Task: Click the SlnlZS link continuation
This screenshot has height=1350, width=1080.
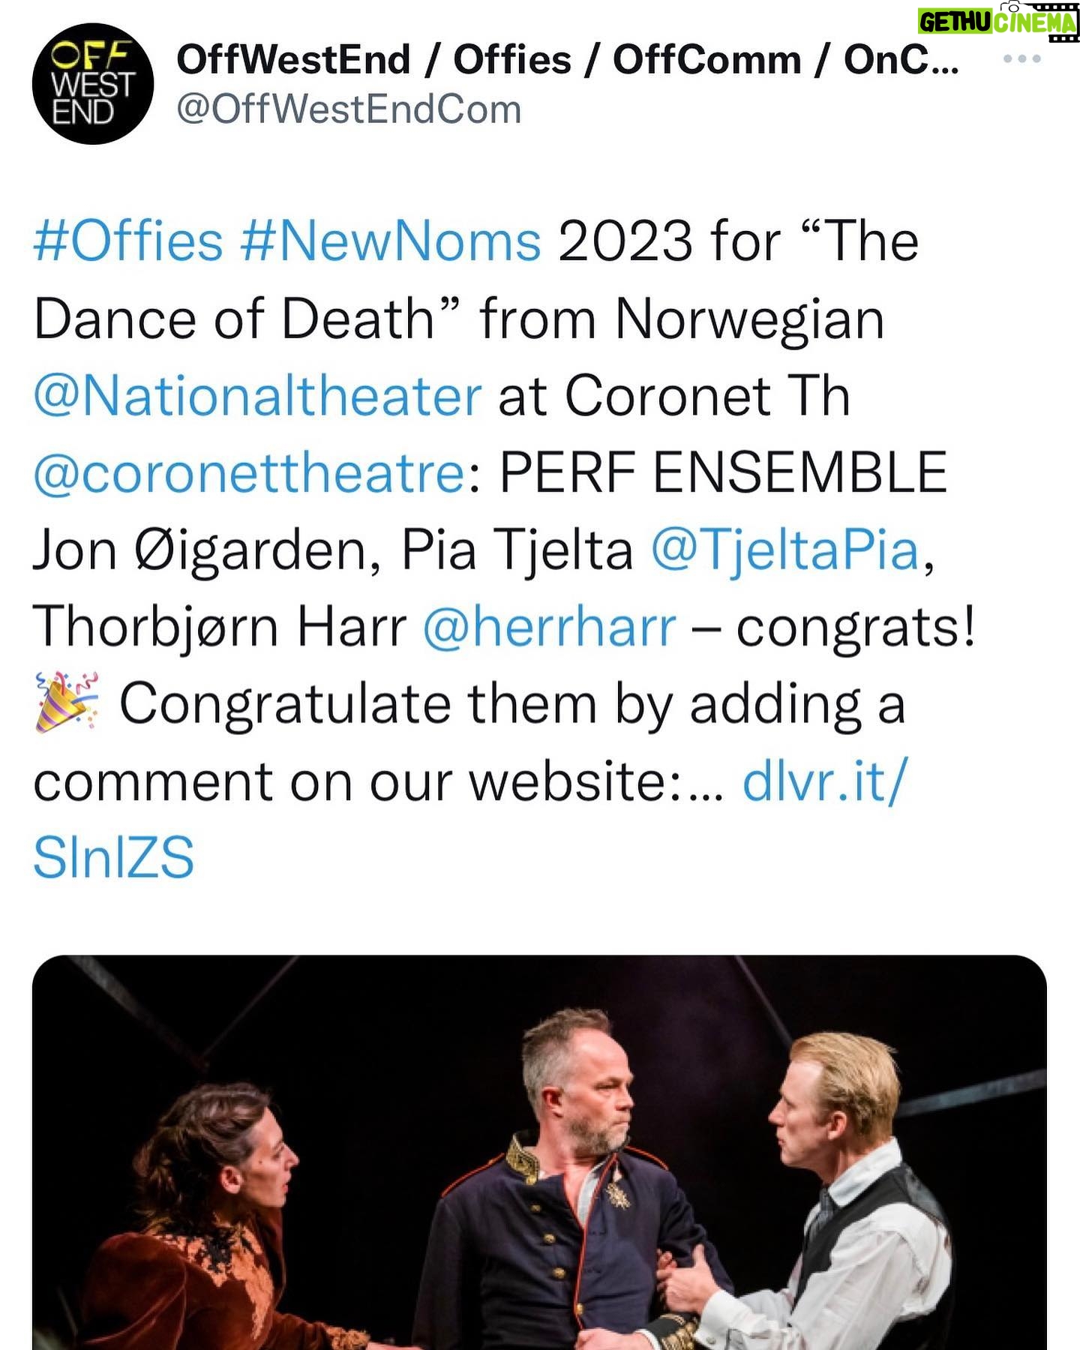Action: point(114,857)
